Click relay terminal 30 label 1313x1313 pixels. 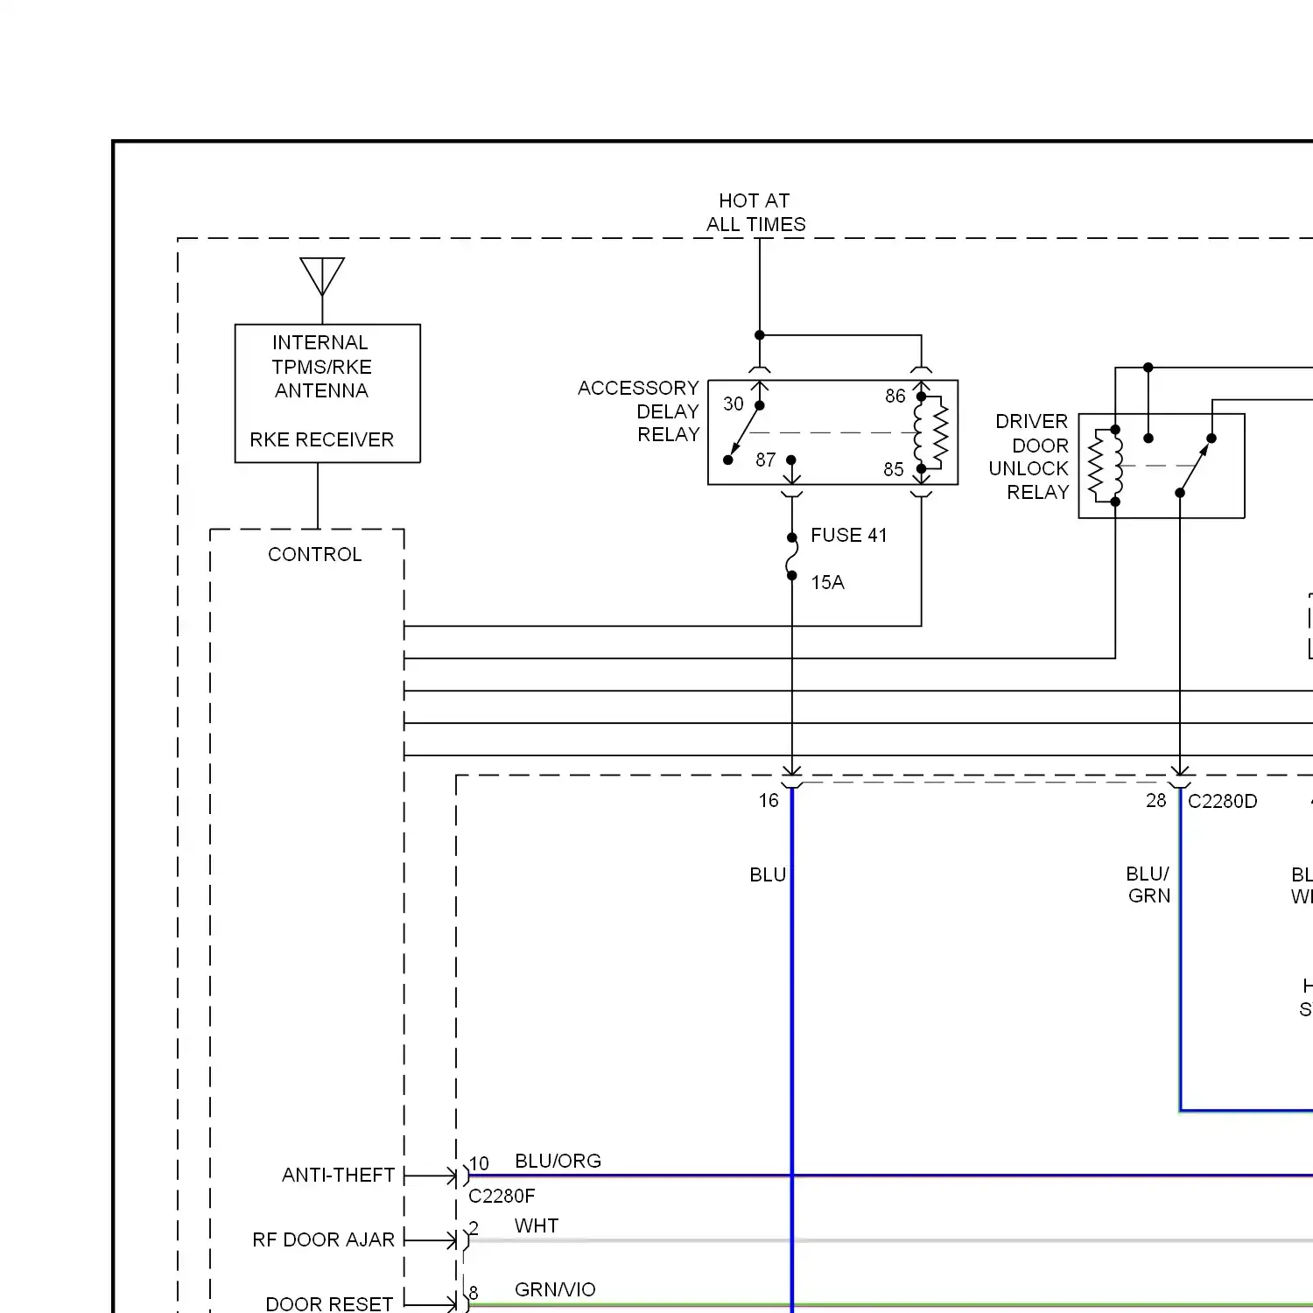tap(733, 404)
